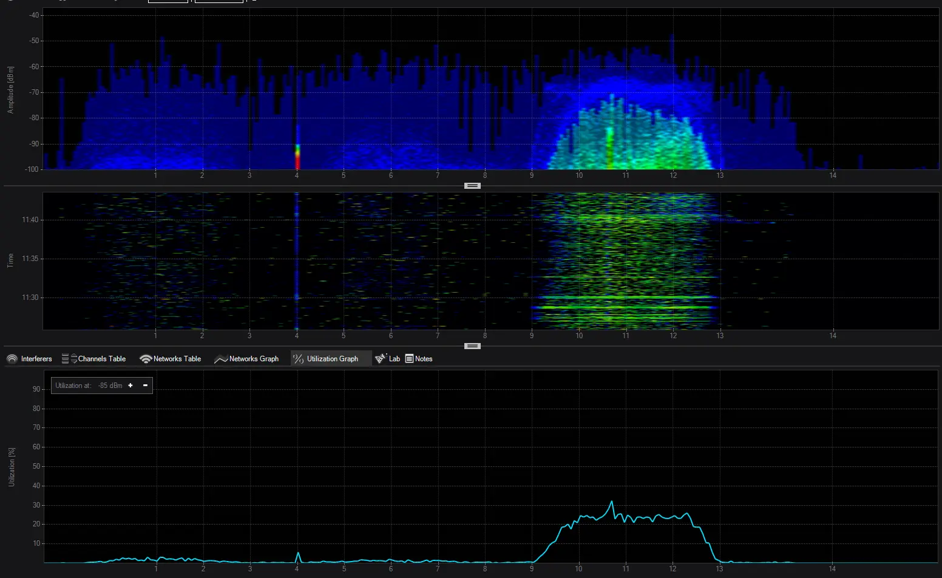Click the Channels Table list icon
This screenshot has height=578, width=942.
point(66,359)
